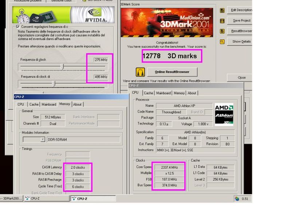The image size is (291, 218).
Task: Click the 3DMark2001 taskbar button
Action: [12, 199]
